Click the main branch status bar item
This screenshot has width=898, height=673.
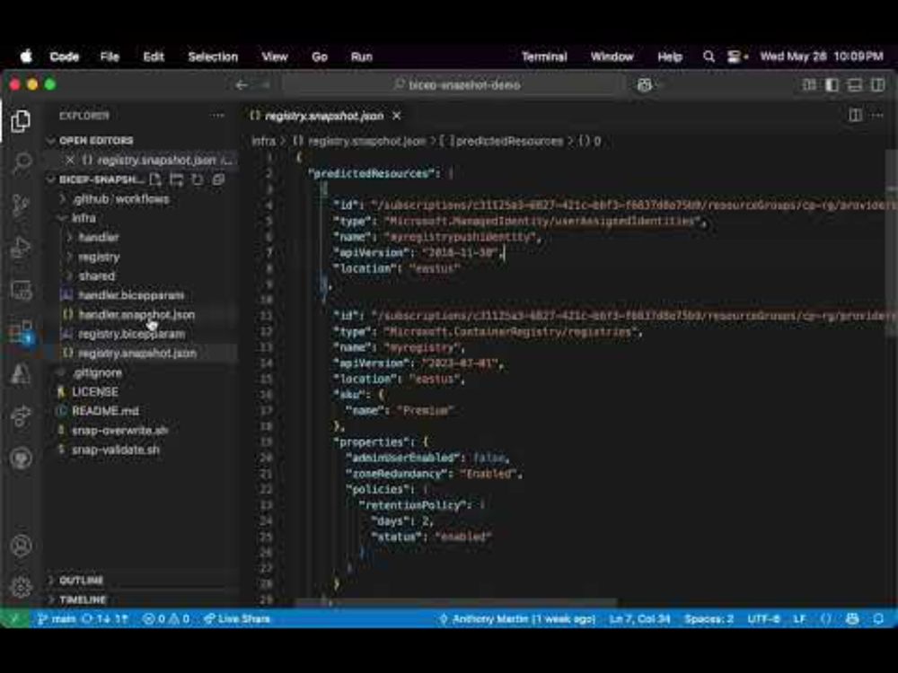tap(57, 618)
